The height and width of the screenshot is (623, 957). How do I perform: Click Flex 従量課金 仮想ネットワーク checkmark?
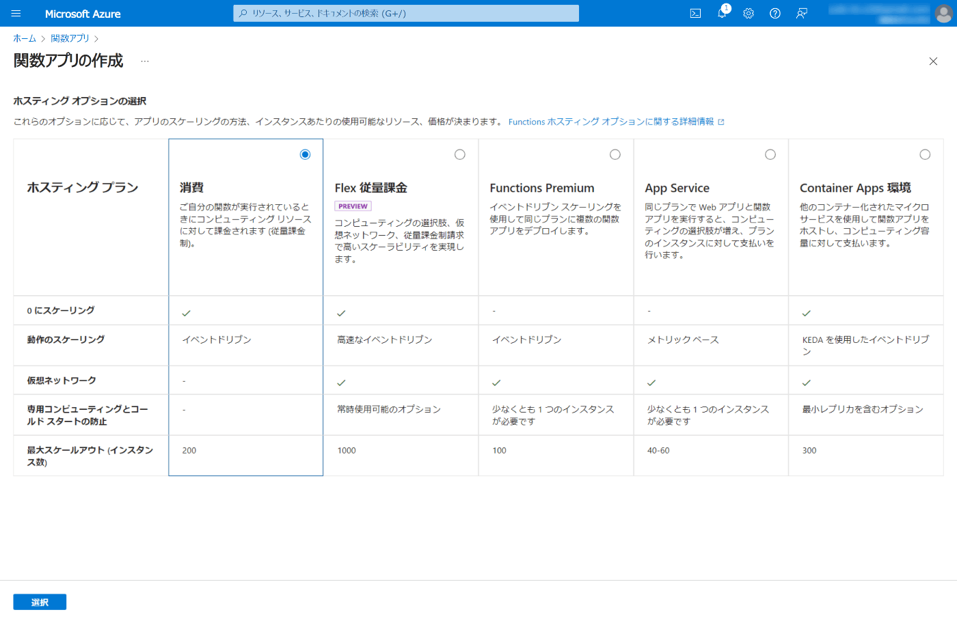pyautogui.click(x=341, y=383)
